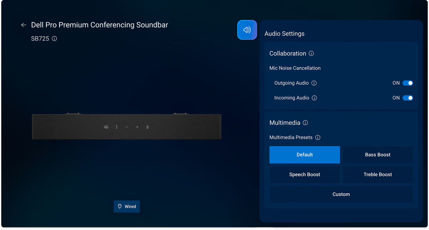Viewport: 429px width, 230px height.
Task: Show info for the Multimedia section
Action: (x=305, y=123)
